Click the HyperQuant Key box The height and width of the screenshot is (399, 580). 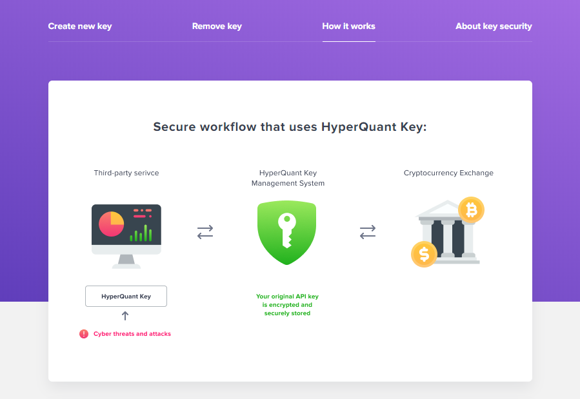point(126,297)
